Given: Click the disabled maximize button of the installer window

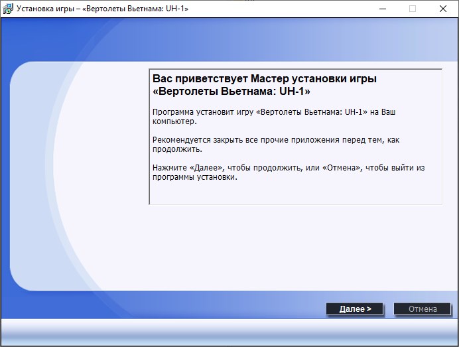Looking at the screenshot, I should 413,9.
